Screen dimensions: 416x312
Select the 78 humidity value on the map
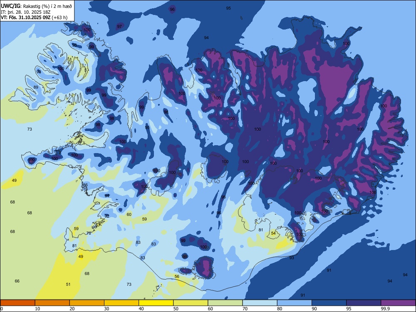point(89,233)
